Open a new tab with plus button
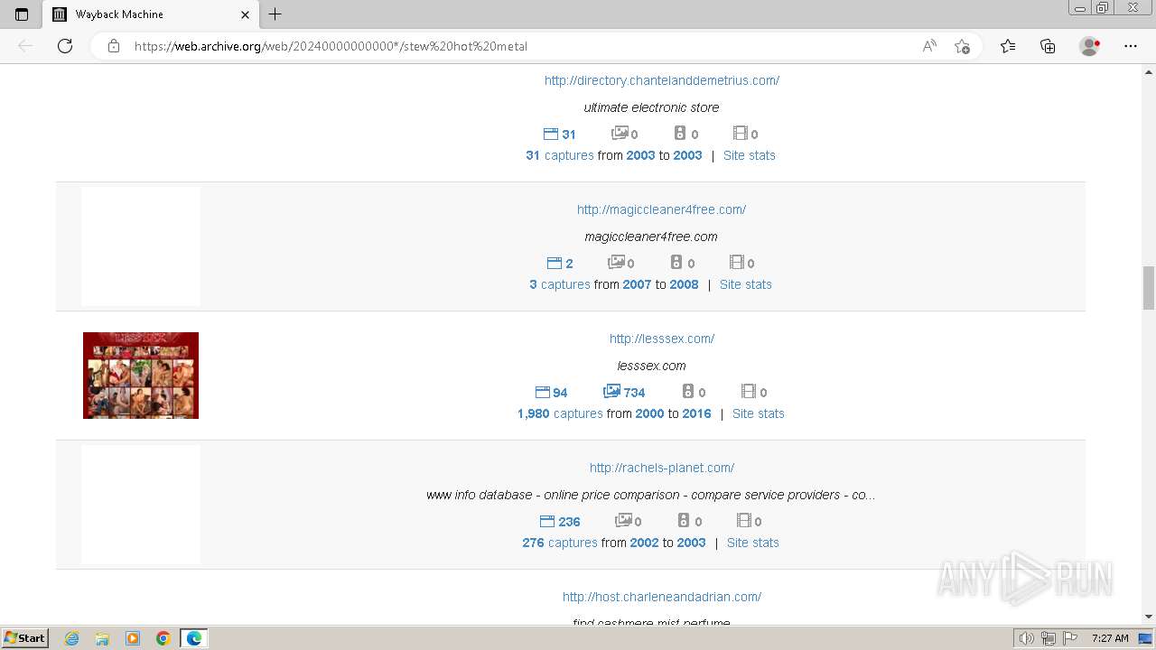1156x650 pixels. tap(275, 14)
